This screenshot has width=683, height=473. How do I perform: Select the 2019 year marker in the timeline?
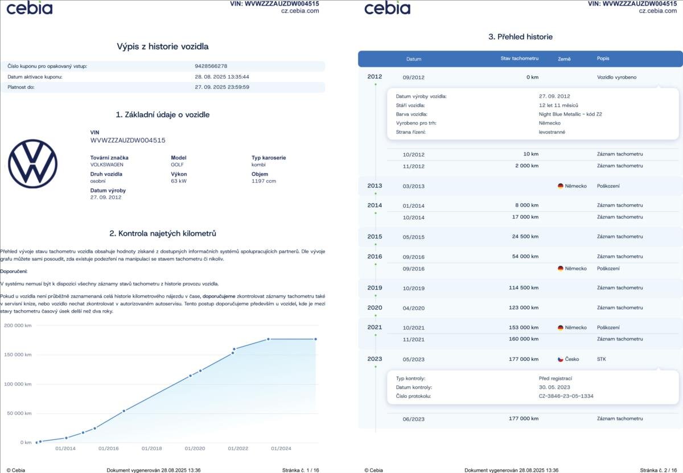click(x=375, y=288)
